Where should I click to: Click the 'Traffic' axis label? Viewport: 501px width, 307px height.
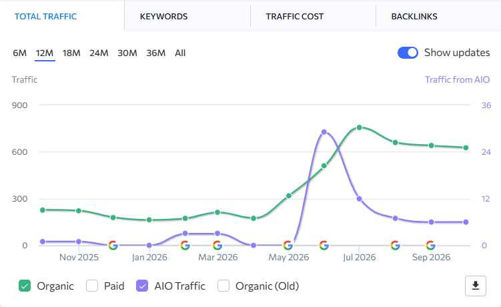(x=25, y=79)
